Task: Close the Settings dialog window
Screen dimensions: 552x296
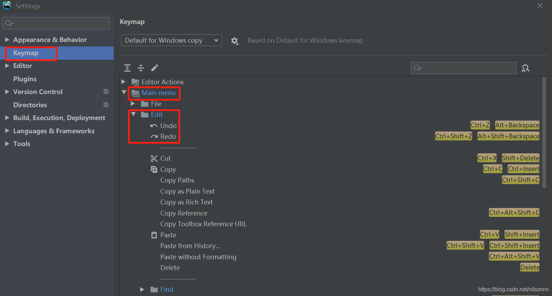Action: pyautogui.click(x=540, y=6)
